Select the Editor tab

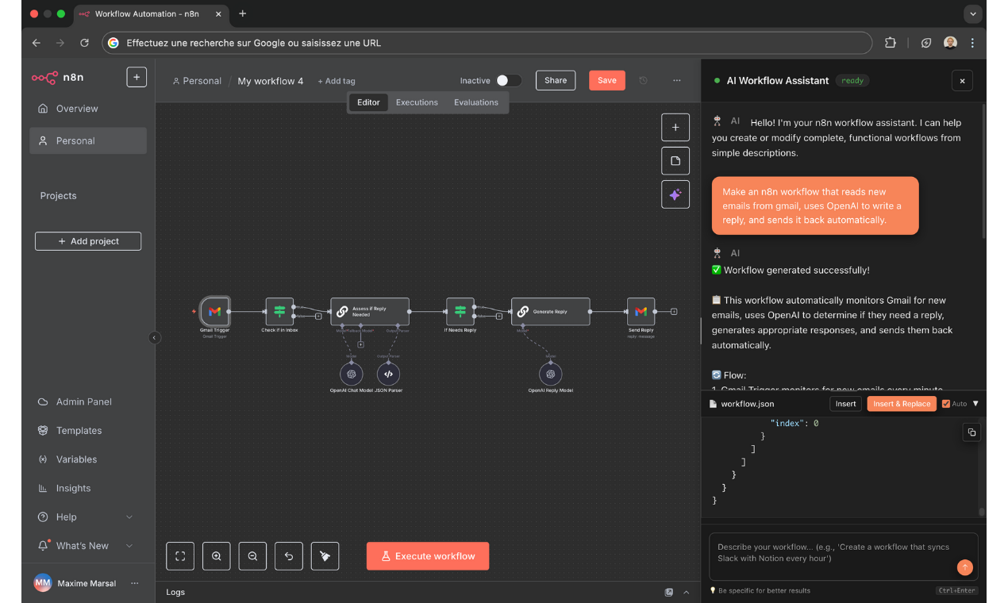tap(368, 102)
